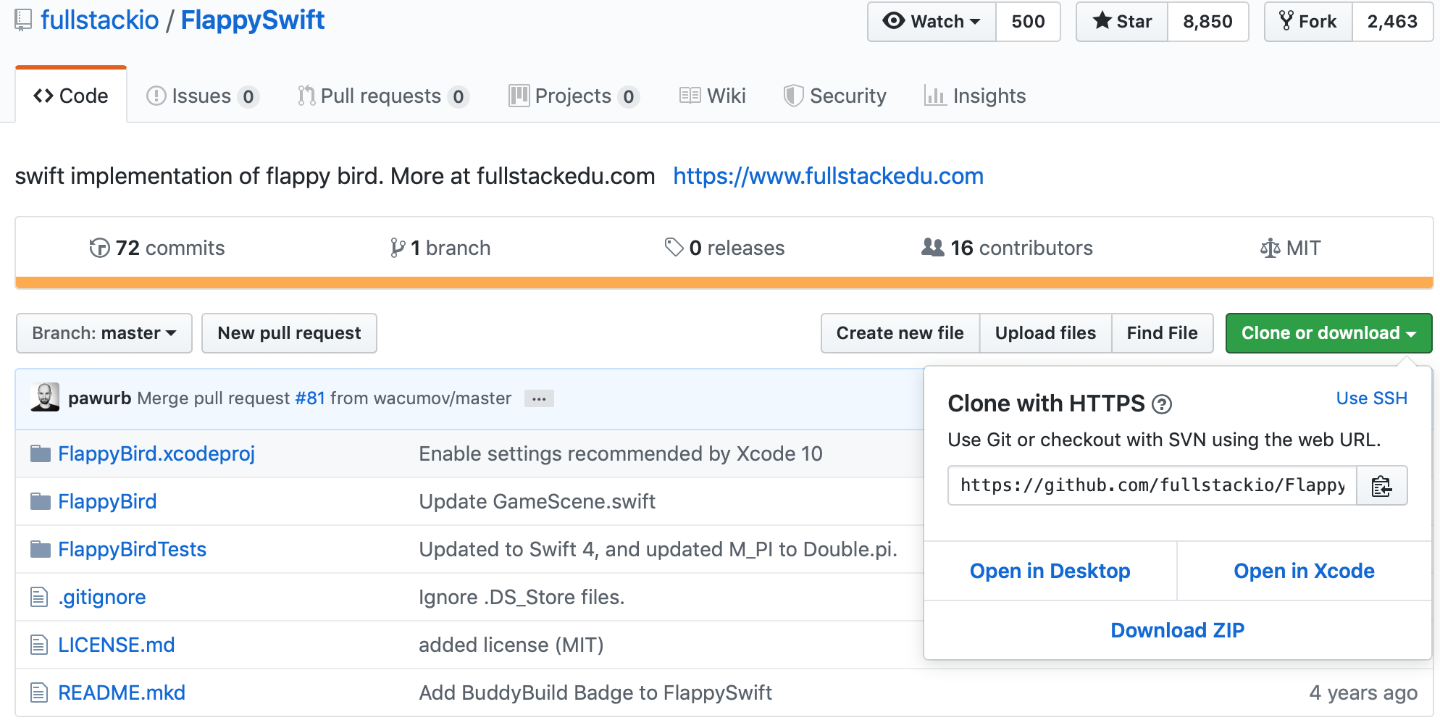
Task: Expand the commit message ellipsis button
Action: click(539, 398)
